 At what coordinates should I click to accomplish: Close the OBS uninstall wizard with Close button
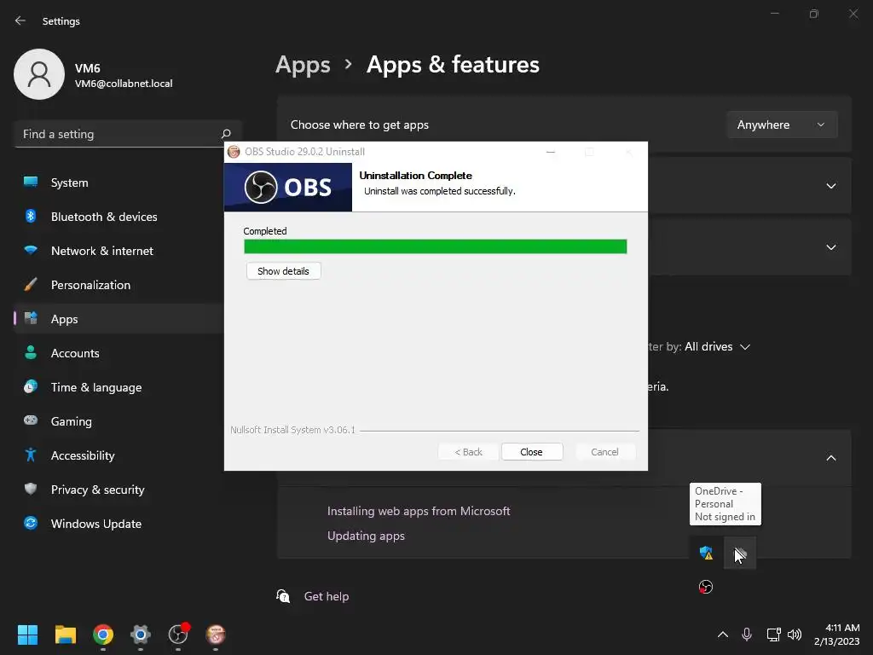(x=531, y=452)
